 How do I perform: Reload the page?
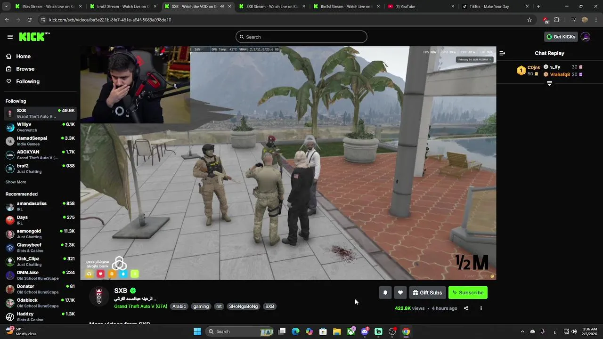[x=29, y=20]
